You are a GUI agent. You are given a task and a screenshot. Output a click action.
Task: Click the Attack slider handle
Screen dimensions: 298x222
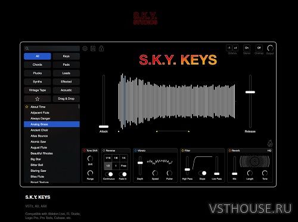pos(104,127)
